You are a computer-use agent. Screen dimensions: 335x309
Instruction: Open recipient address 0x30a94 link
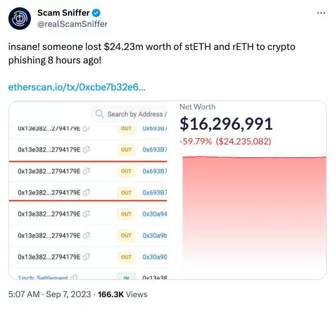(155, 214)
